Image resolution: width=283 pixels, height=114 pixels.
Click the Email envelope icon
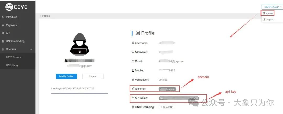coord(133,61)
